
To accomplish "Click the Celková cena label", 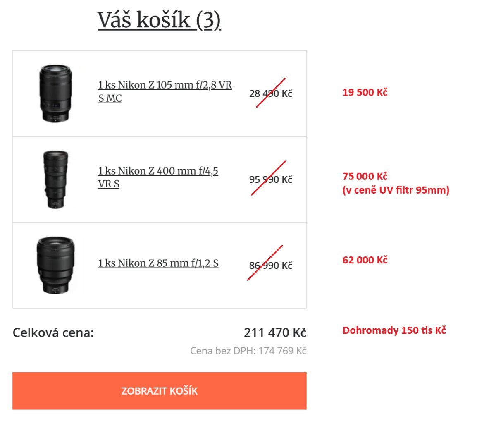I will (x=53, y=332).
